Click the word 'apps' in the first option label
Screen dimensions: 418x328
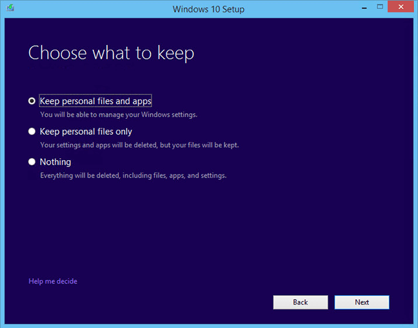[x=142, y=101]
